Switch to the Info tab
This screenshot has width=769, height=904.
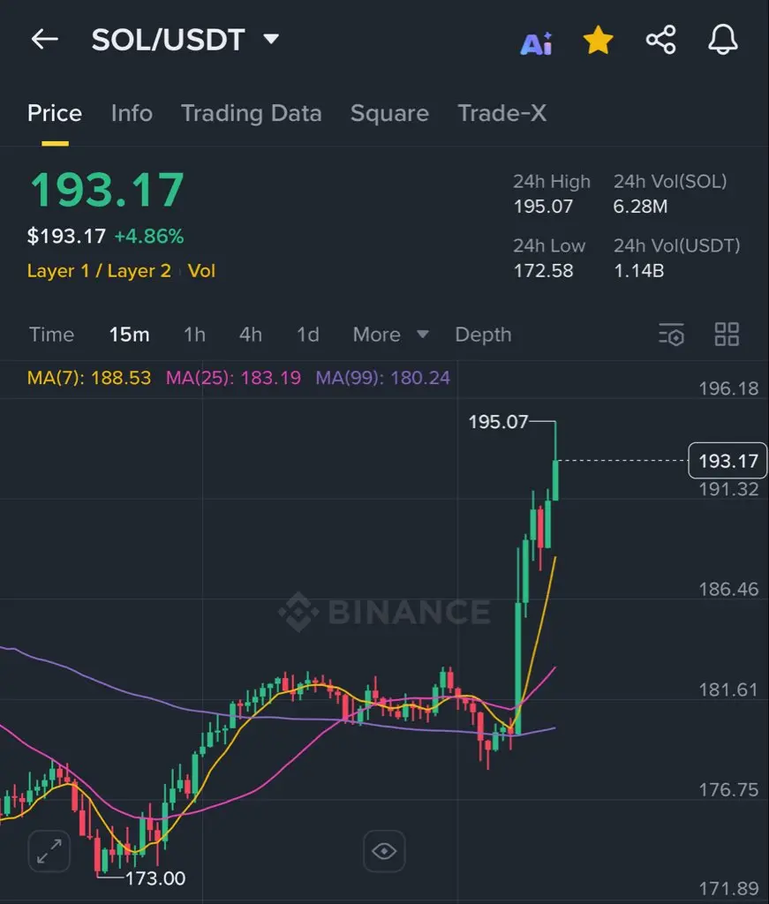pyautogui.click(x=132, y=113)
